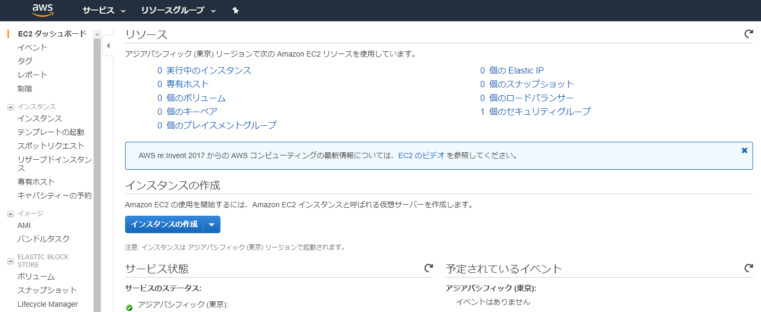
Task: Select キャパシティーの予約 in sidebar
Action: pyautogui.click(x=55, y=196)
